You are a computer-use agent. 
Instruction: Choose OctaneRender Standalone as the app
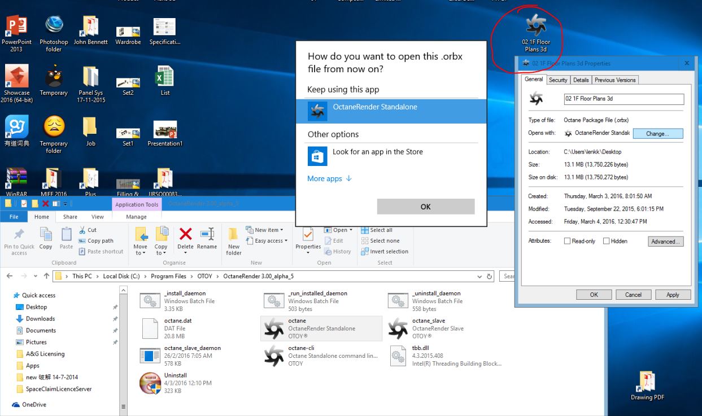(391, 111)
